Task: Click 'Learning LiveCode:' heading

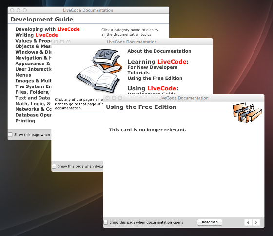Action: 158,62
